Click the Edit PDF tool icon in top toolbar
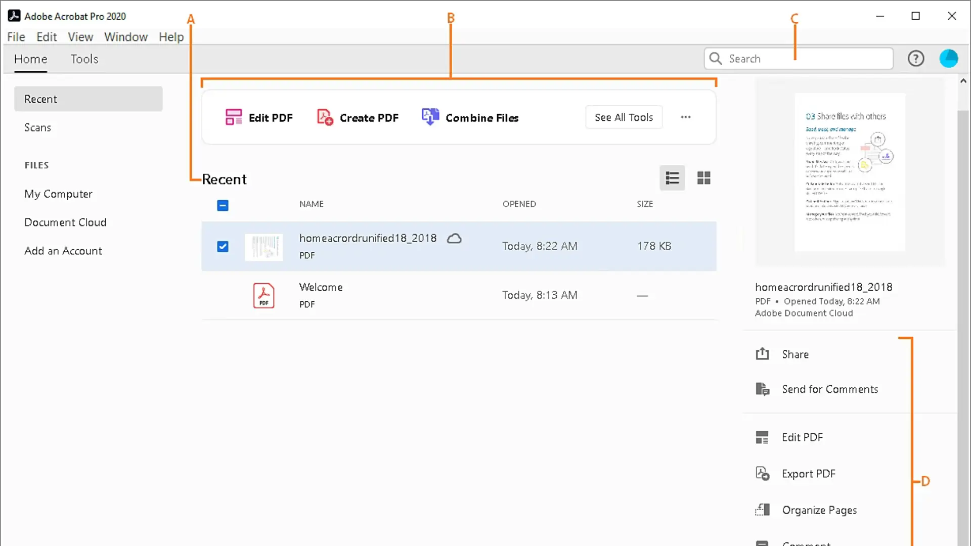Image resolution: width=971 pixels, height=546 pixels. 233,117
